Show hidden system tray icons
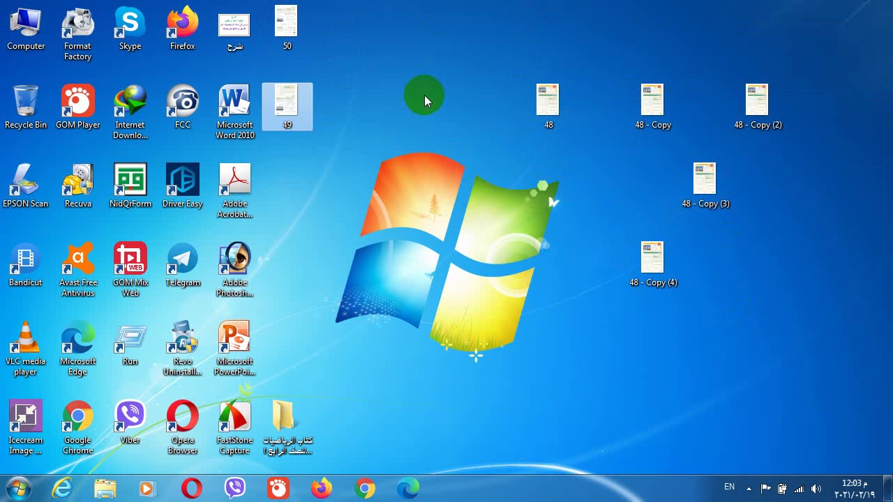 [749, 489]
